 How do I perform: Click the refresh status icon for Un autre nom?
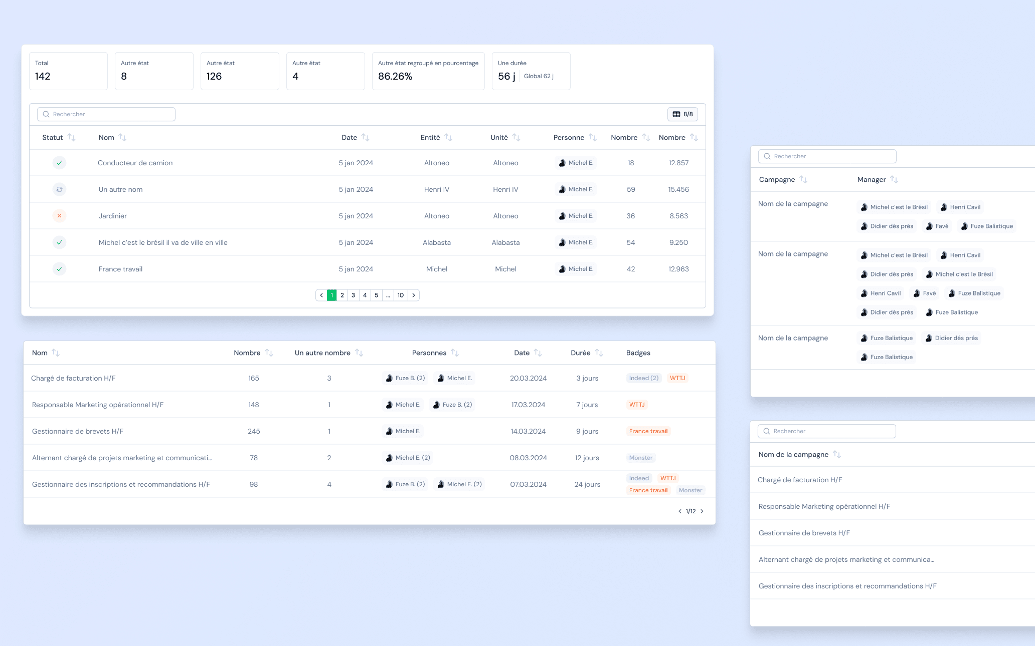59,189
